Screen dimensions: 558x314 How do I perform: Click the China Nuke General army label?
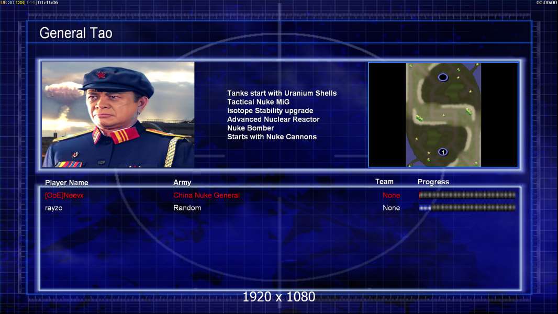tap(206, 195)
